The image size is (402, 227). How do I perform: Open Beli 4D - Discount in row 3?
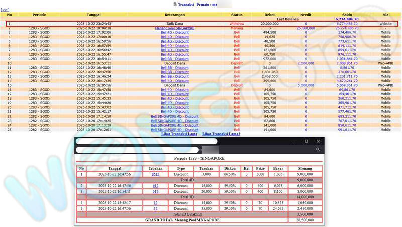(x=175, y=33)
